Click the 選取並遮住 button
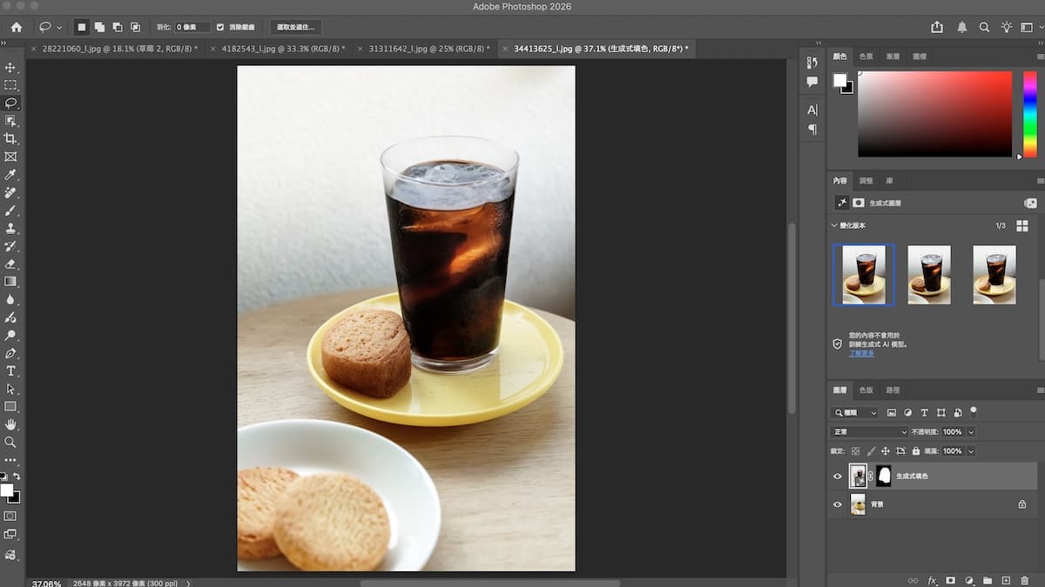 click(x=295, y=27)
